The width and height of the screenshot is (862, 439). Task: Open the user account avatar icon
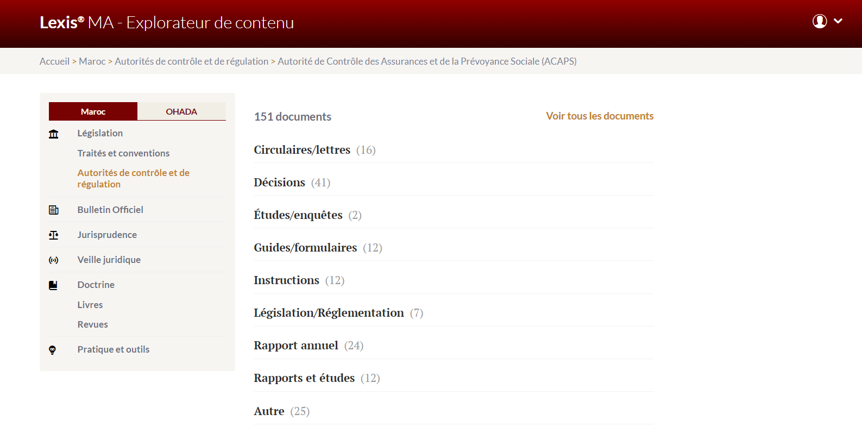[820, 21]
